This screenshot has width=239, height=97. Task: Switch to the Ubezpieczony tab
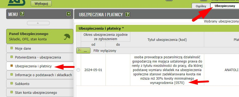click(225, 6)
